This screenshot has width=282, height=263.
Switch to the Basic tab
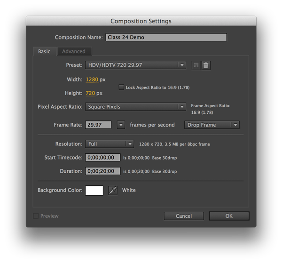point(44,51)
